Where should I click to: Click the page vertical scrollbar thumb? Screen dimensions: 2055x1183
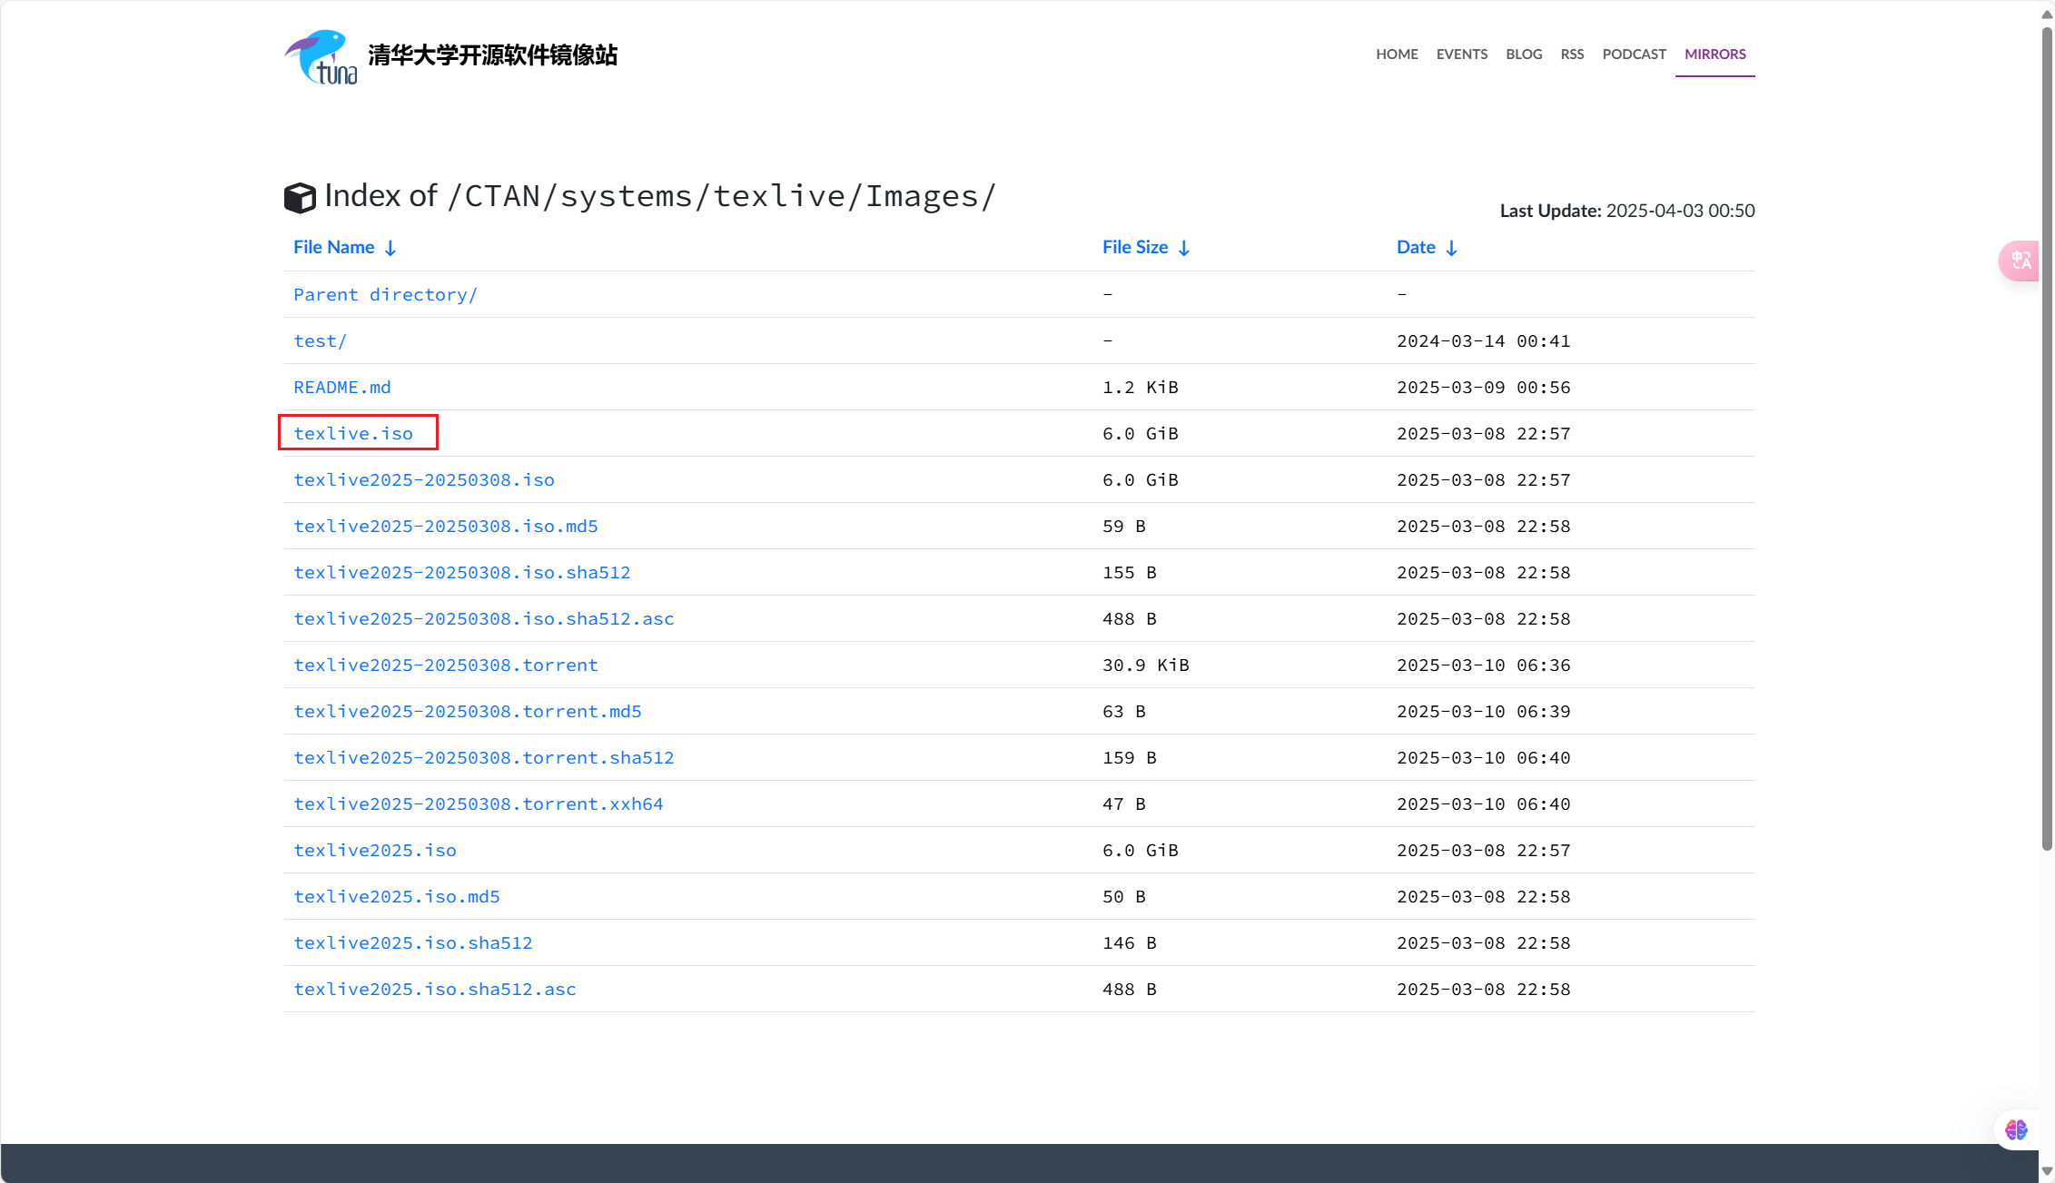click(x=2047, y=439)
